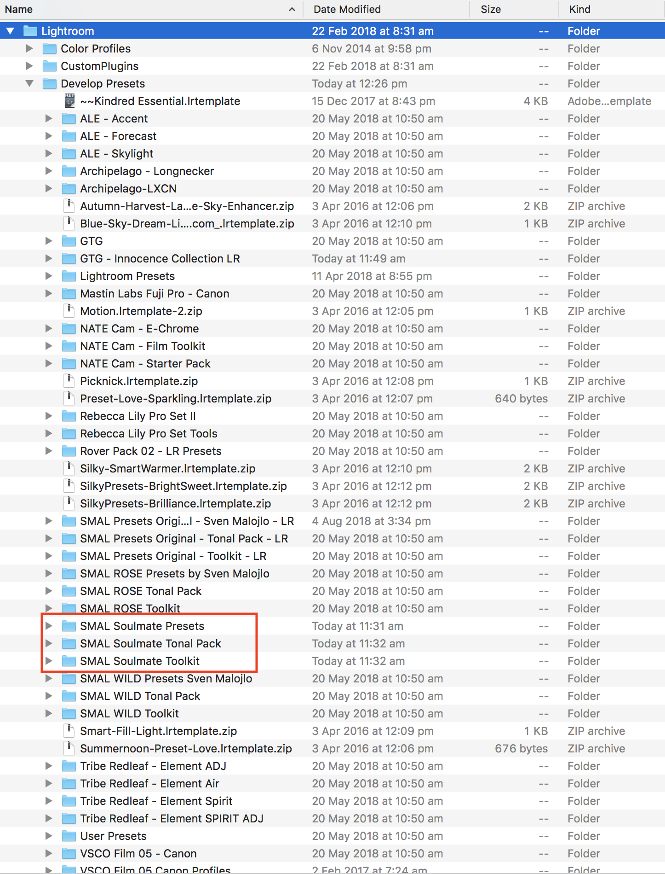Click the Develop Presets folder icon

click(x=50, y=83)
